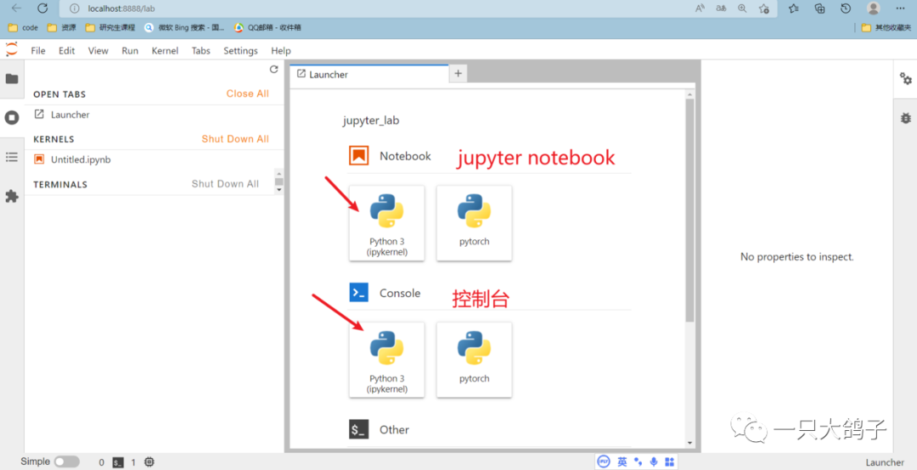Screen dimensions: 917x470
Task: Open the Run menu
Action: pyautogui.click(x=130, y=51)
